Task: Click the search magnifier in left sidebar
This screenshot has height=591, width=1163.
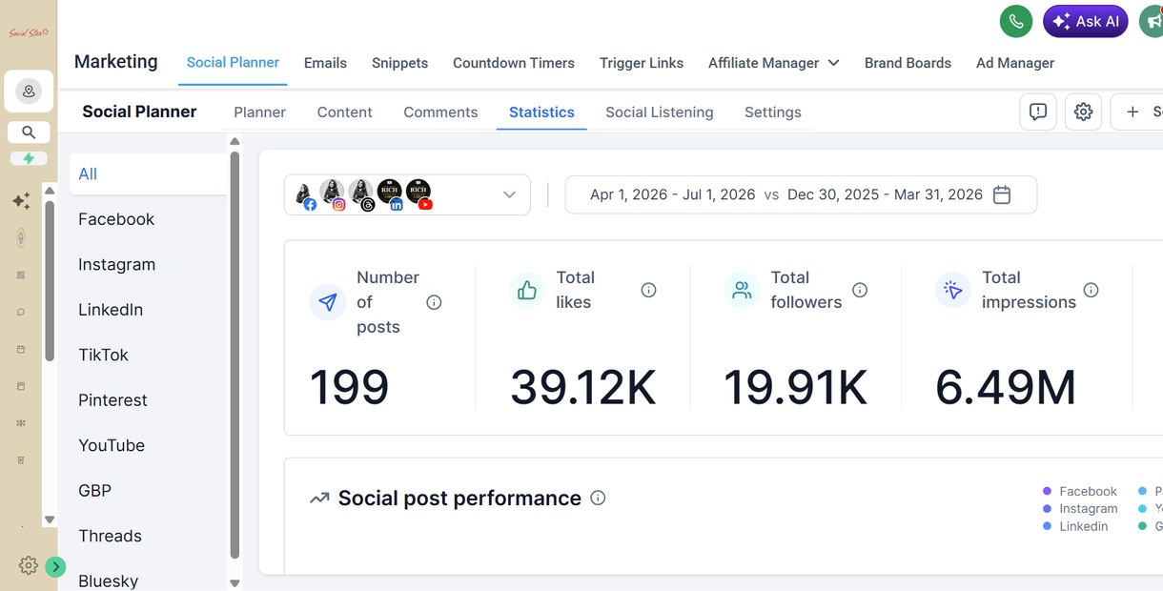Action: tap(29, 132)
